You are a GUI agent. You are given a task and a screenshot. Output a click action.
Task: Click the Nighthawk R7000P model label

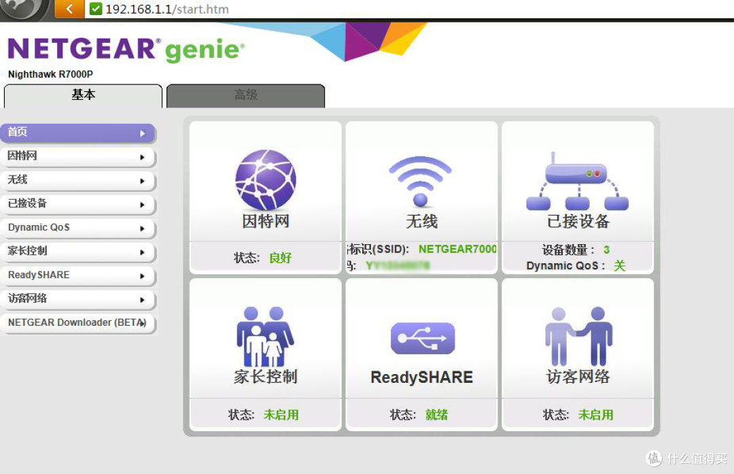pyautogui.click(x=50, y=74)
